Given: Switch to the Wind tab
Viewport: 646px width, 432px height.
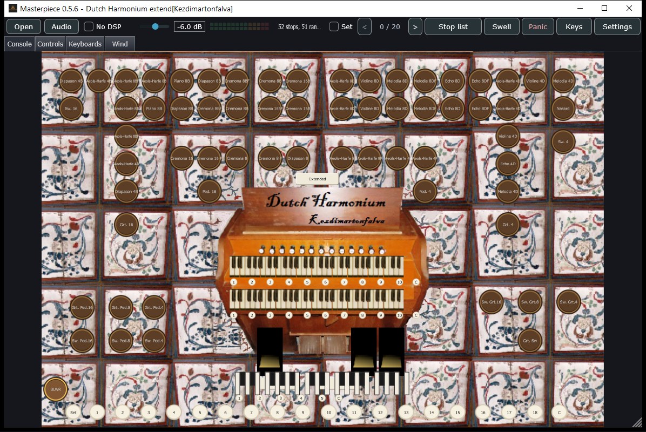Looking at the screenshot, I should pyautogui.click(x=120, y=44).
